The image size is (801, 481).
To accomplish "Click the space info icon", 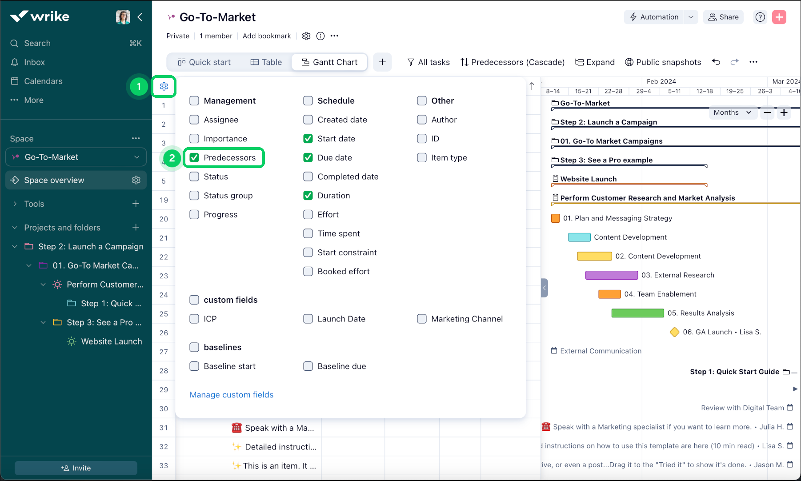I will [x=320, y=36].
